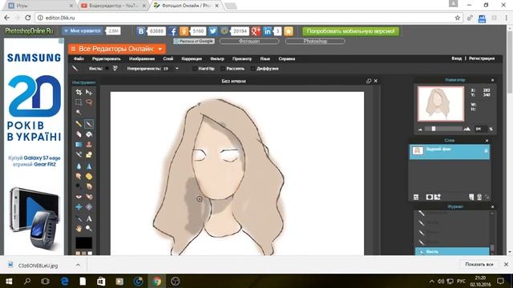513x288 pixels.
Task: Click the Фотошоп pill button
Action: tap(249, 41)
